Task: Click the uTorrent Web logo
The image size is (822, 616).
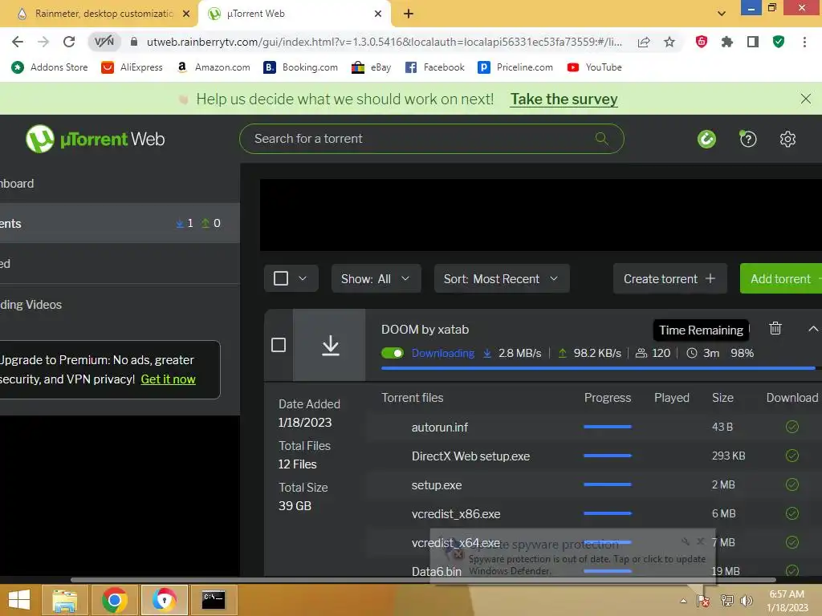Action: 96,139
